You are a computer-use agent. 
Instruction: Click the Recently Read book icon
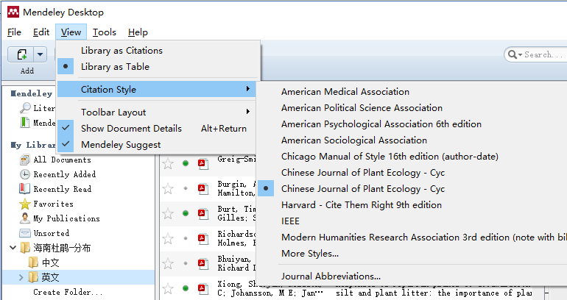[24, 189]
